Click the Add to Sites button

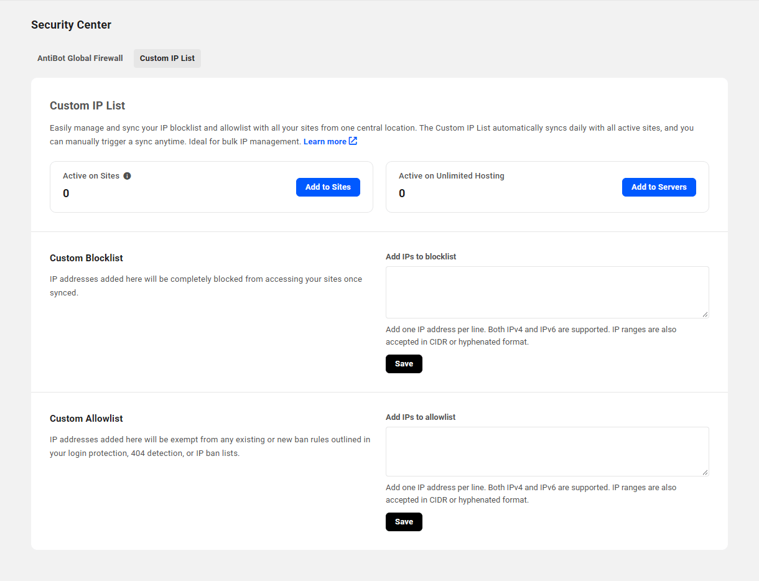(328, 187)
